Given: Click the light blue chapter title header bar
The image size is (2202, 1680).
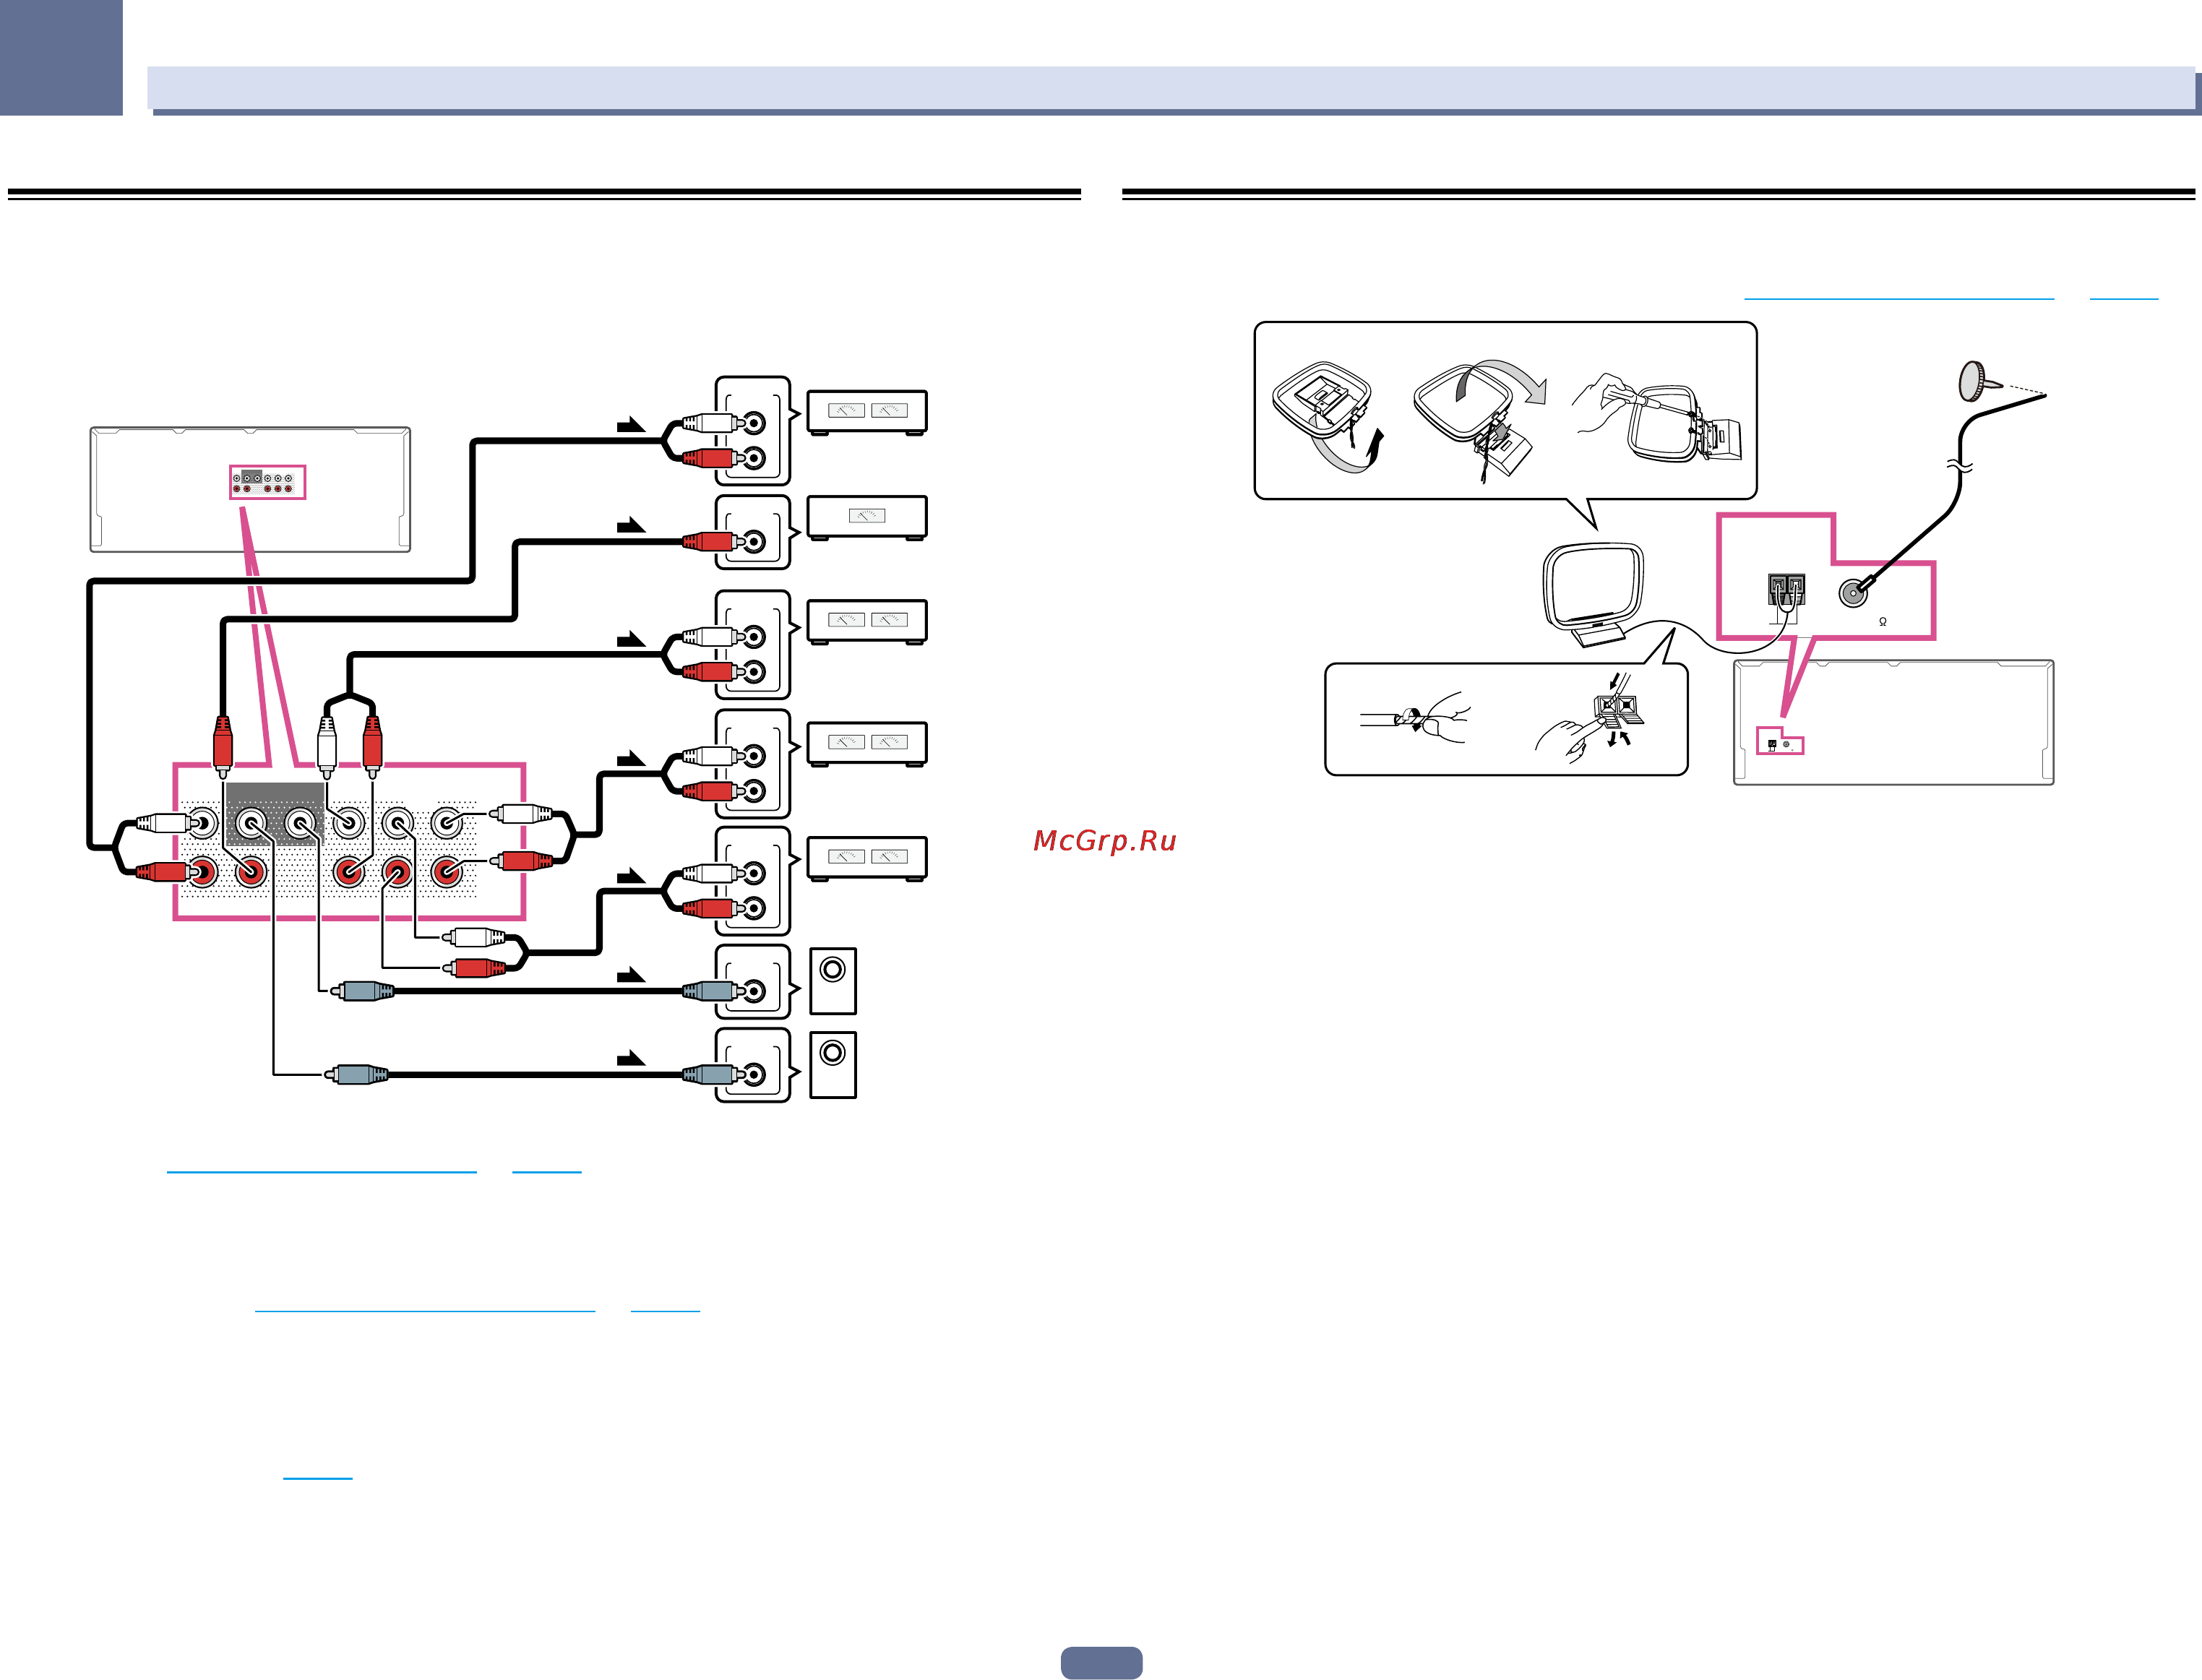Looking at the screenshot, I should (1170, 88).
